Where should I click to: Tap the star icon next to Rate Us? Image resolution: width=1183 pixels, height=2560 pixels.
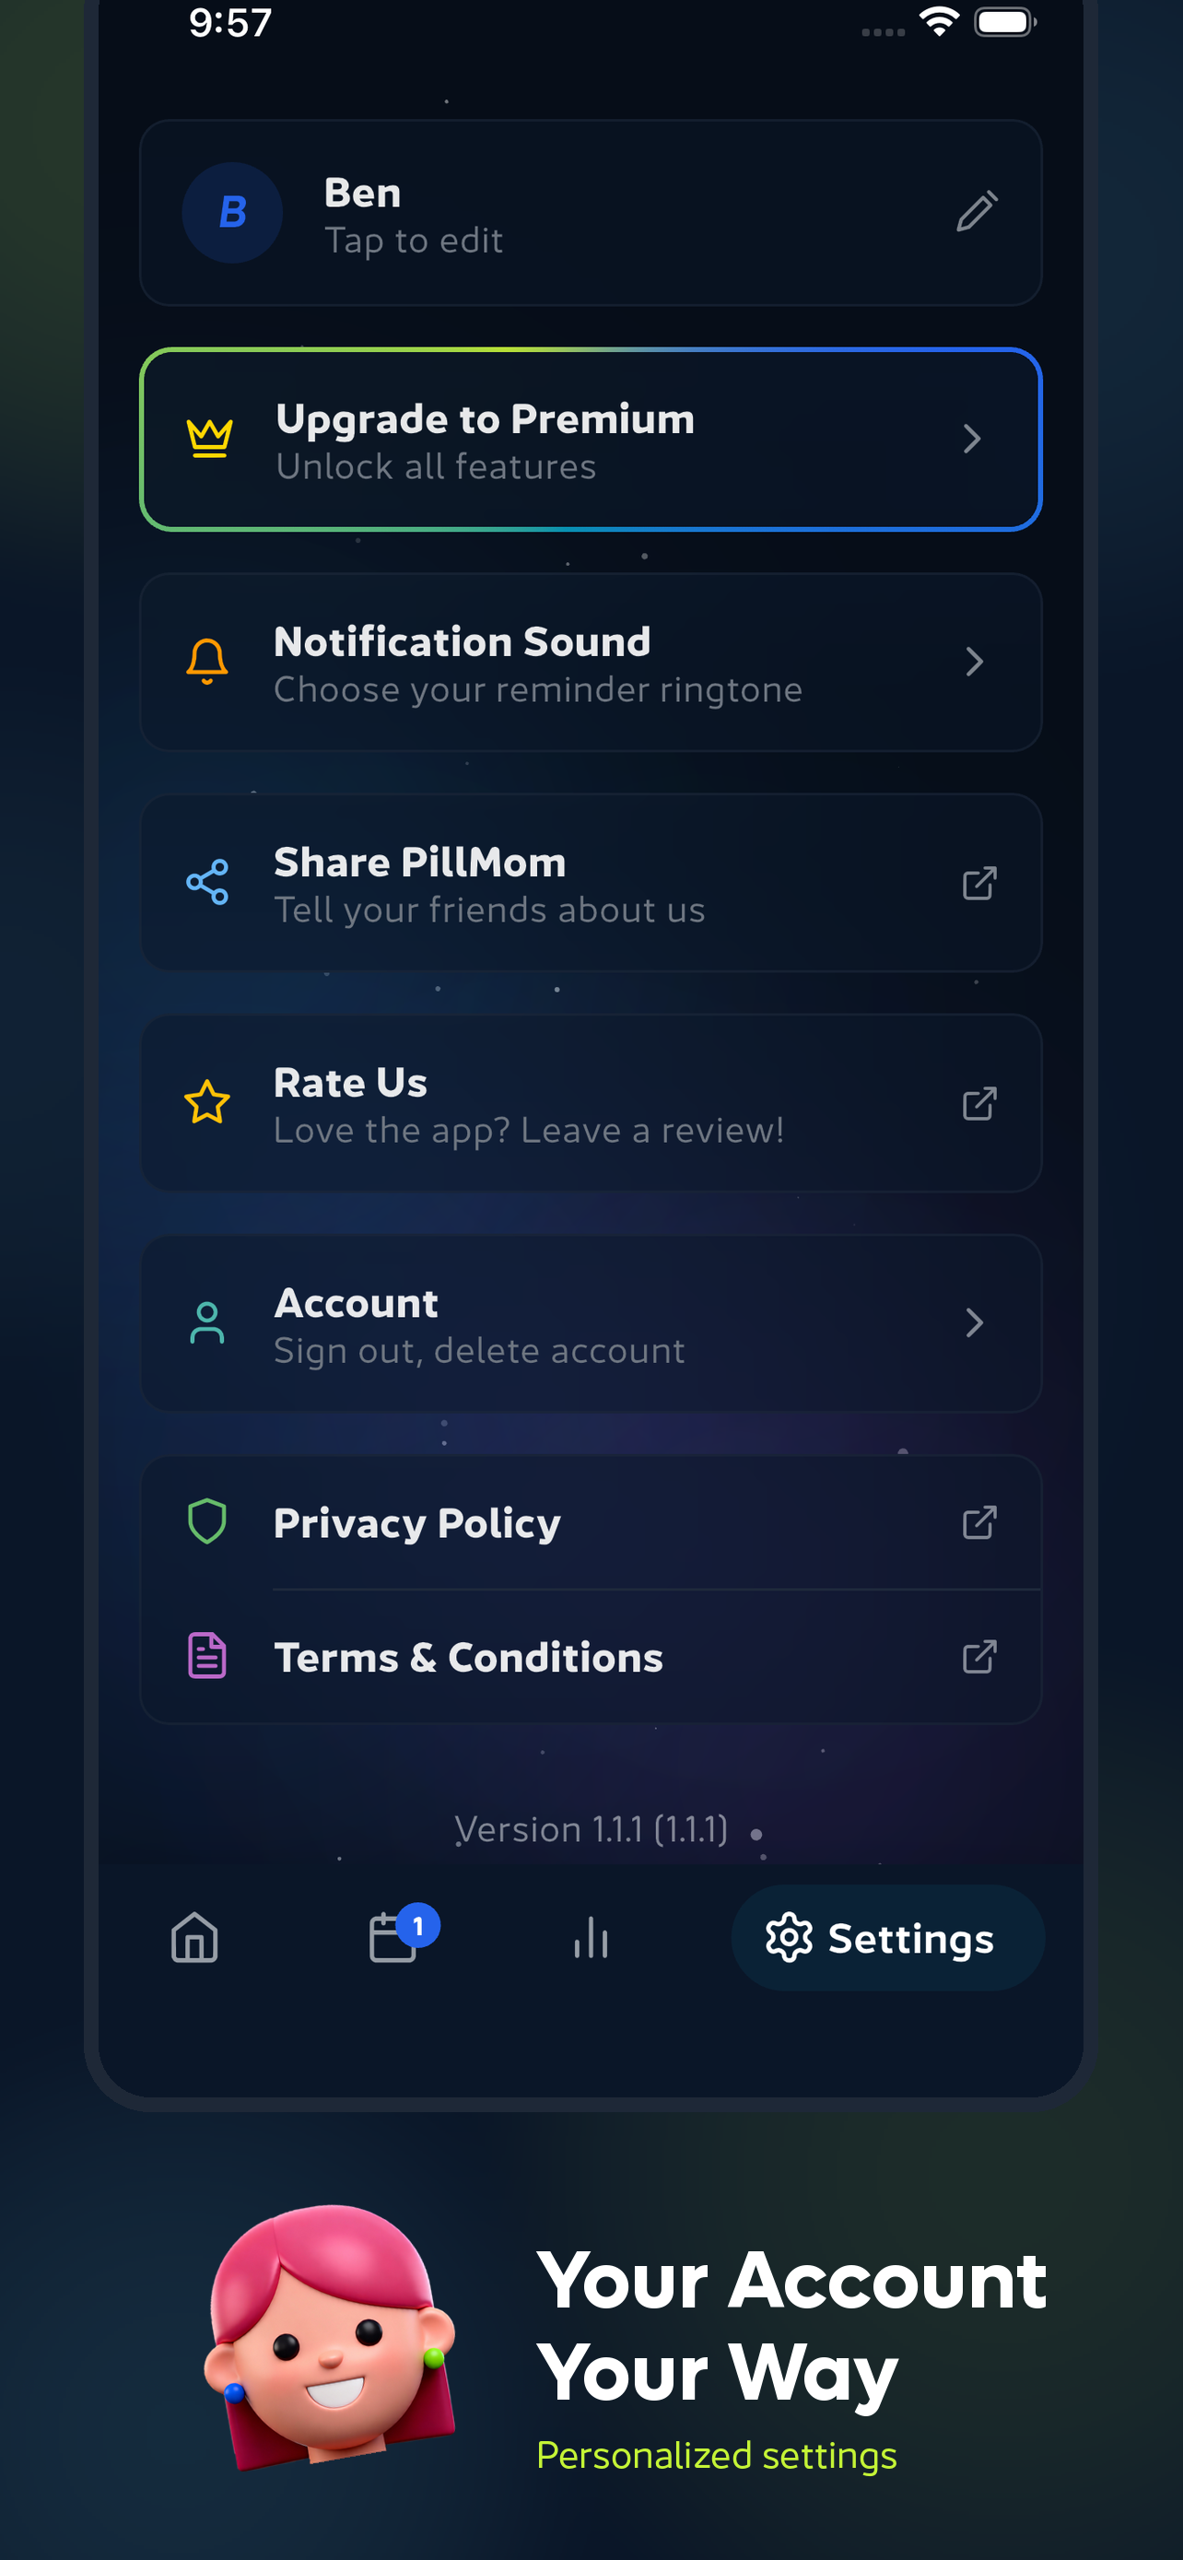coord(206,1103)
